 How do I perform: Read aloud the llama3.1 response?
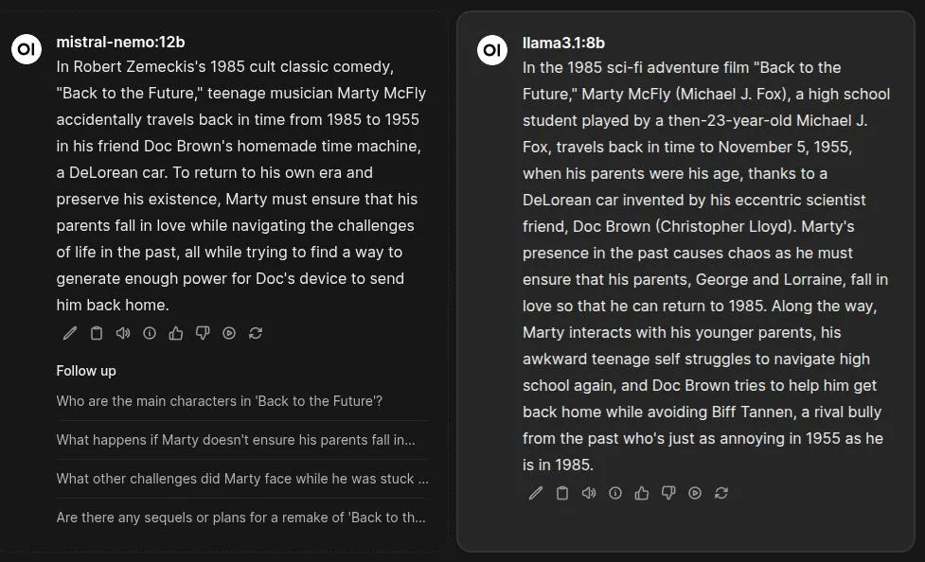tap(589, 493)
